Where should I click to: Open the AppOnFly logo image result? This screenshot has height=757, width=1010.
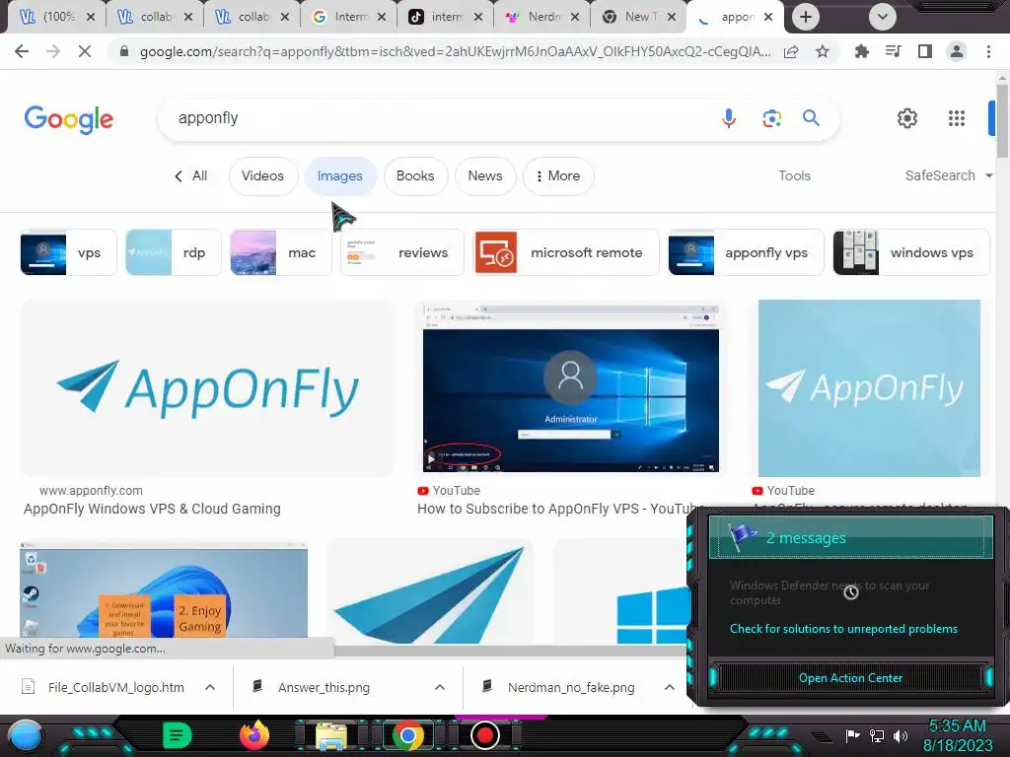(x=207, y=388)
